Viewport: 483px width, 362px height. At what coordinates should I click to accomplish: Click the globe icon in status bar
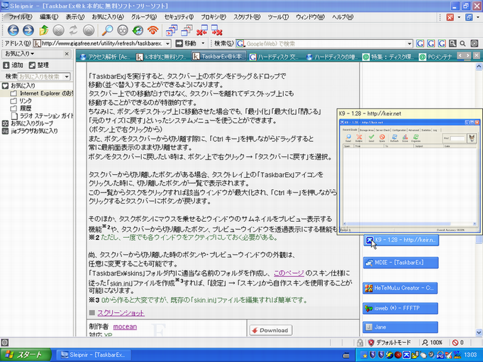[5, 342]
